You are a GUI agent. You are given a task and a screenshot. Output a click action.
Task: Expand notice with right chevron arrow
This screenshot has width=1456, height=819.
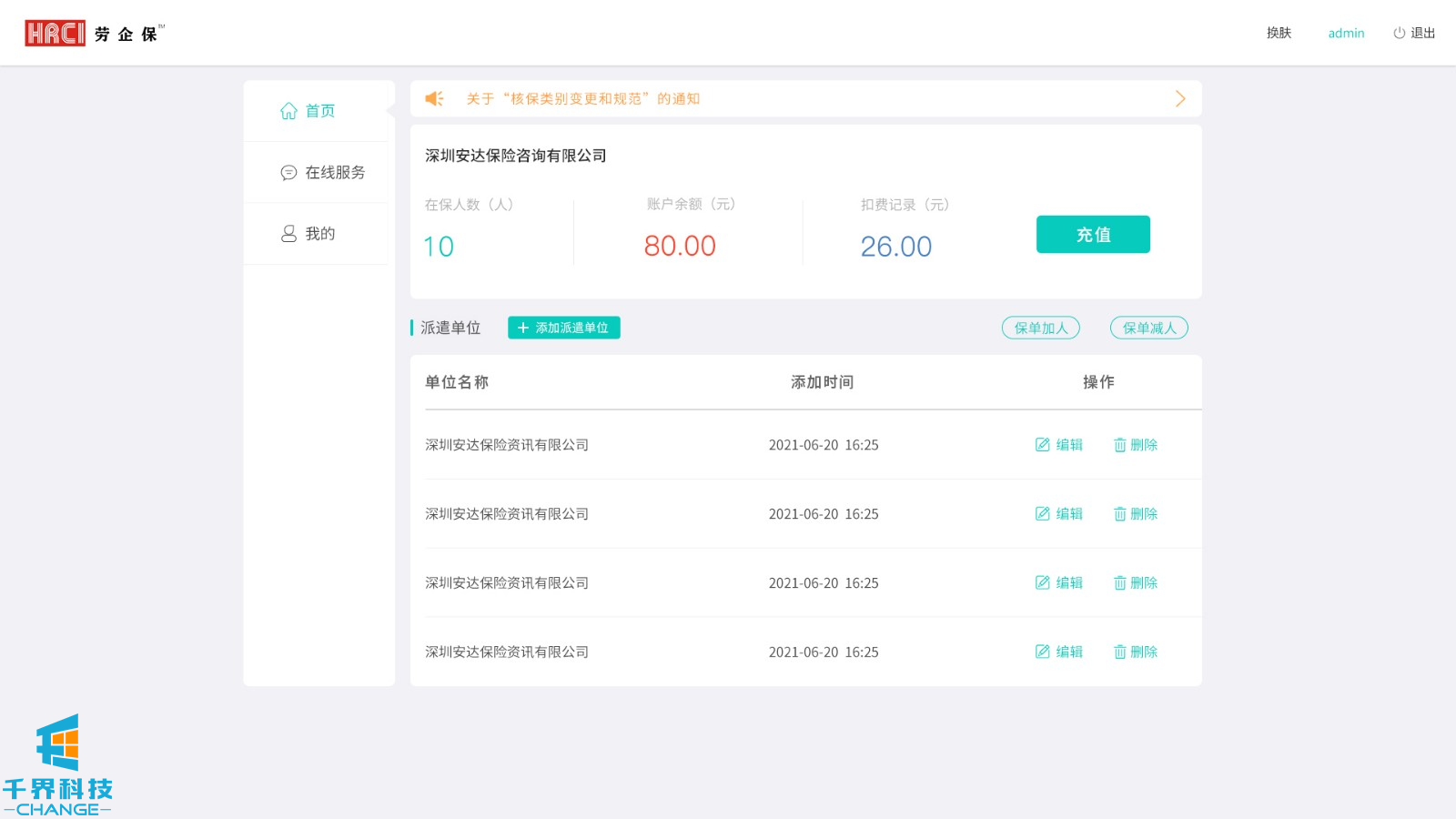tap(1180, 98)
